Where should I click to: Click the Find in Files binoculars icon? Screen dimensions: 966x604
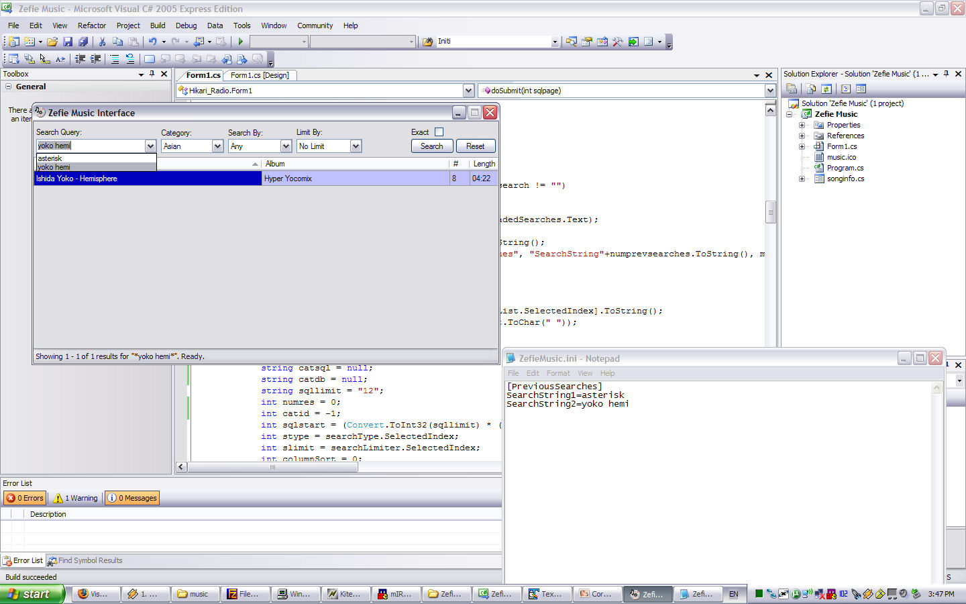[427, 42]
